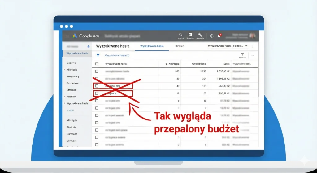
Task: Collapse the filter bar with the chevron
Action: (x=252, y=55)
